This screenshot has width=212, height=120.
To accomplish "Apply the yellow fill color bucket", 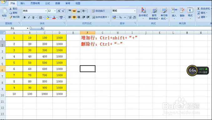I will (x=48, y=17).
